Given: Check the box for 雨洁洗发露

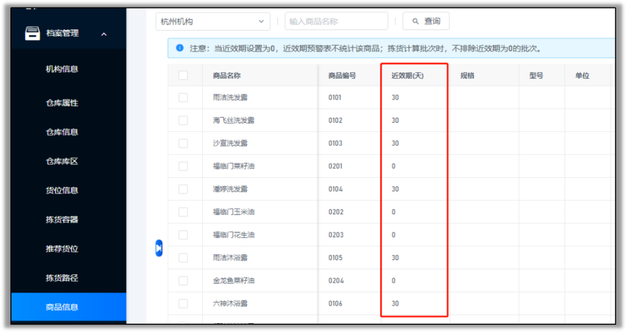Looking at the screenshot, I should pyautogui.click(x=183, y=98).
